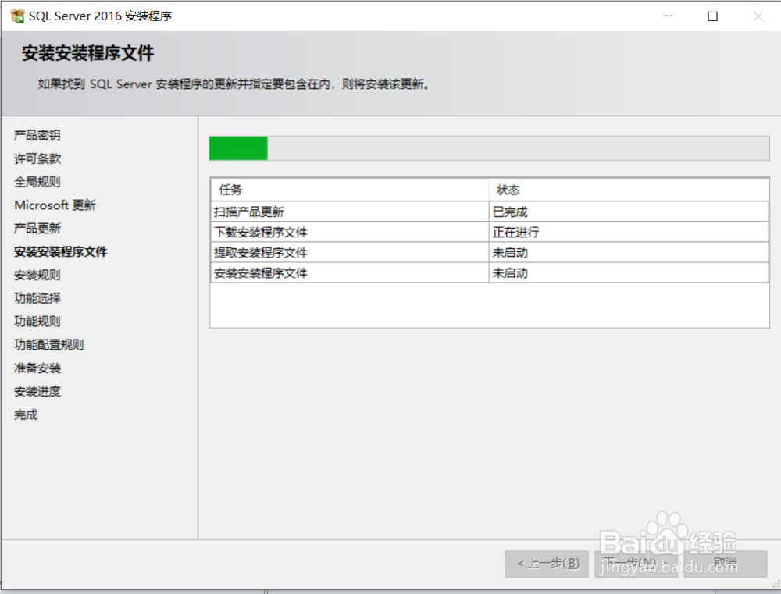Image resolution: width=781 pixels, height=594 pixels.
Task: Select the 下载安装程序文件 task row
Action: (490, 232)
